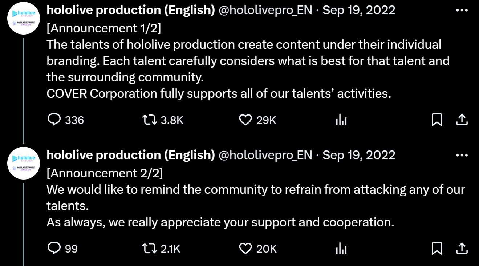
Task: Share the Announcement 2/2 tweet
Action: [x=461, y=248]
